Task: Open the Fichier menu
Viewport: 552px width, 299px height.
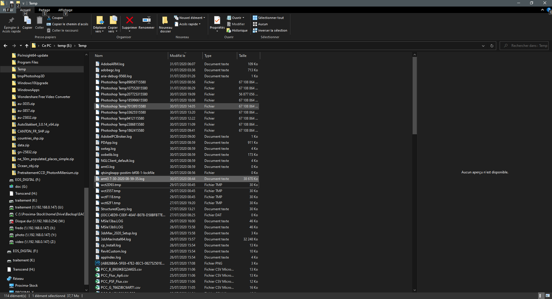Action: (8, 10)
